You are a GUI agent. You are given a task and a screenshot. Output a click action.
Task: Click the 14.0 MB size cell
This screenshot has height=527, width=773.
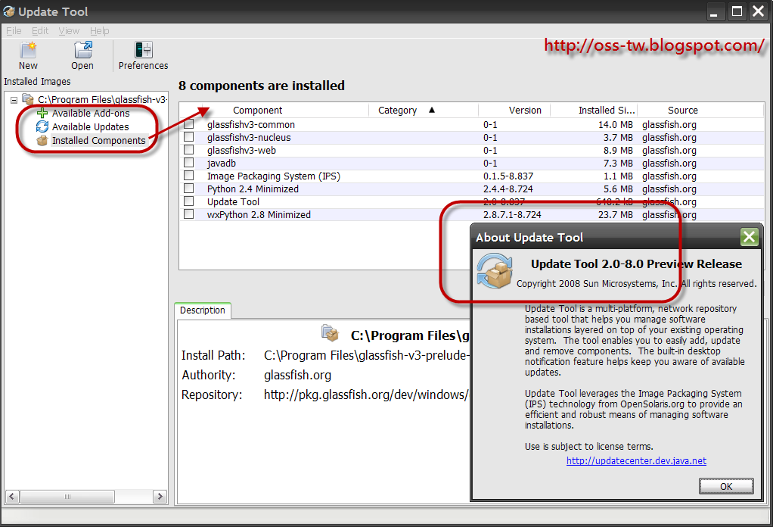[615, 125]
